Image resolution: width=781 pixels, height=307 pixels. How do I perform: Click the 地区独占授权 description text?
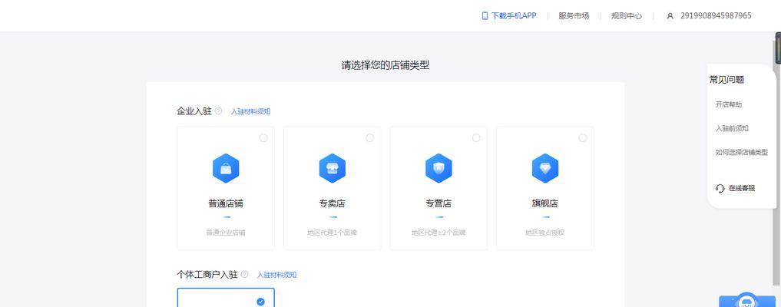545,233
